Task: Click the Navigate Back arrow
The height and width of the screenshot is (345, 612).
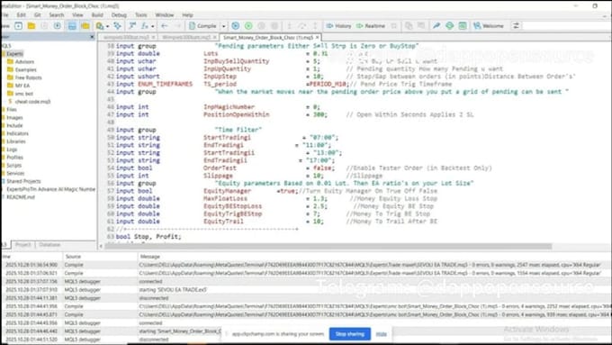Action: pos(165,26)
